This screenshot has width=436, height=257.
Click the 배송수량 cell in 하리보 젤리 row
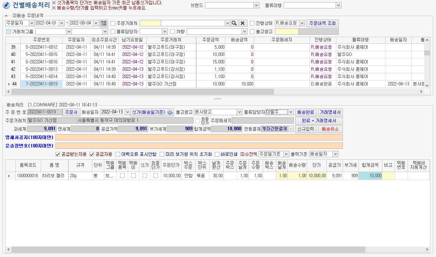(297, 176)
